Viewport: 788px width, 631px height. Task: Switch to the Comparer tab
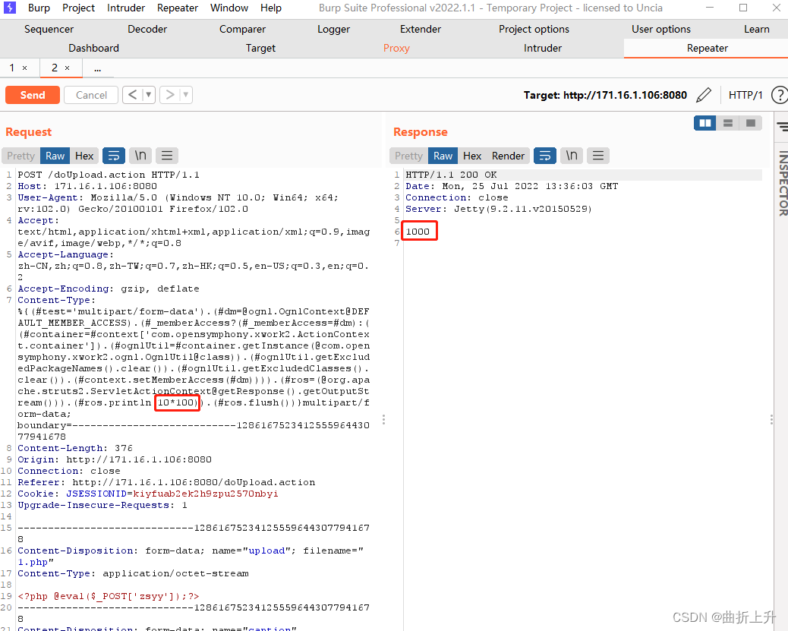point(242,29)
